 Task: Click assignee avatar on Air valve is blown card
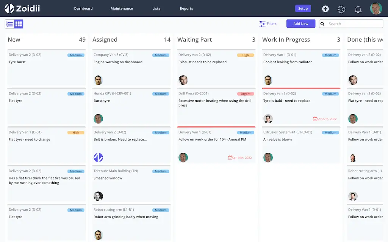(268, 157)
